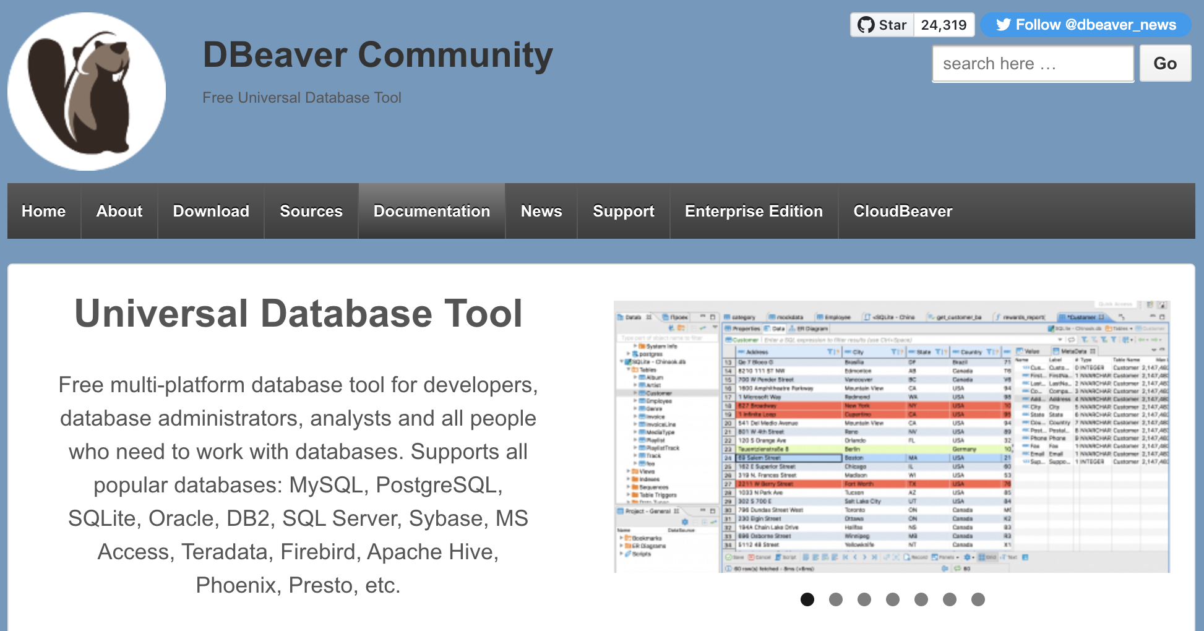The height and width of the screenshot is (631, 1204).
Task: Go to the Home menu item
Action: [44, 211]
